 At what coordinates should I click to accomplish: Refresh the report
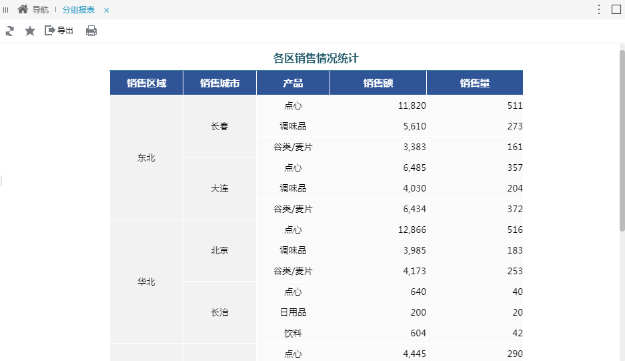coord(9,31)
